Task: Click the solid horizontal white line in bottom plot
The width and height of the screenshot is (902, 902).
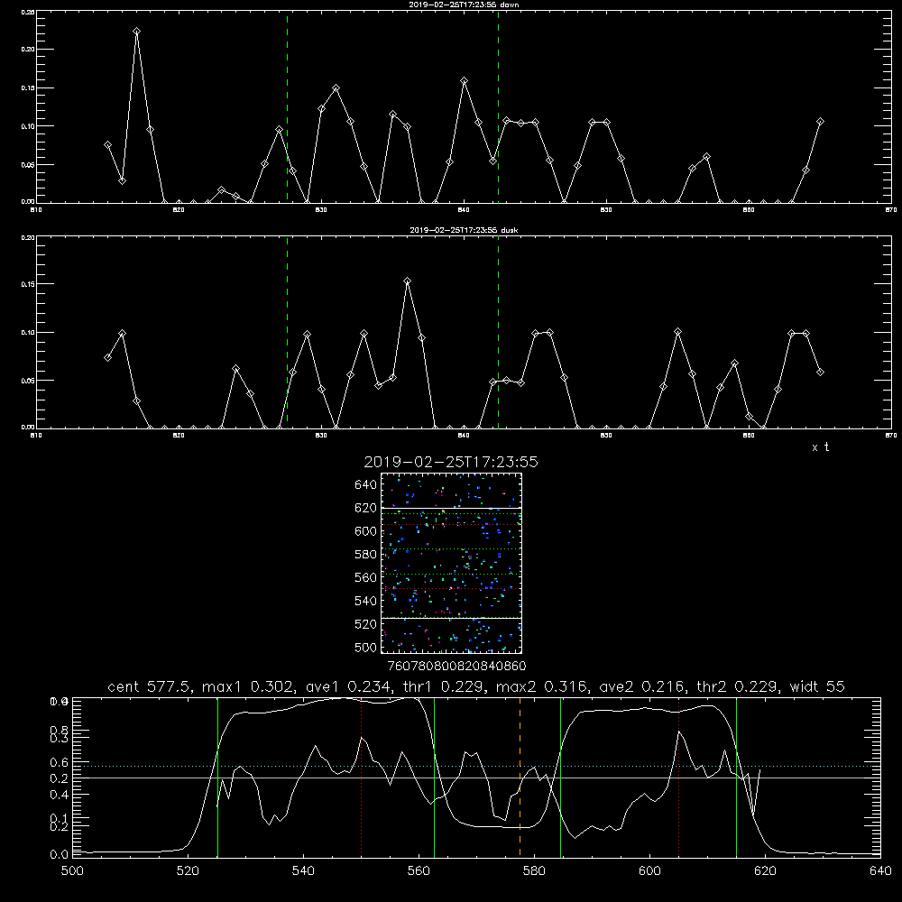Action: 476,778
